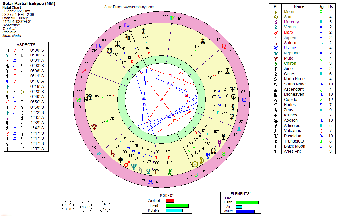Viewport: 342px width, 216px height.
Task: Select the Aquarius sign on the outer ring
Action: tap(99, 154)
